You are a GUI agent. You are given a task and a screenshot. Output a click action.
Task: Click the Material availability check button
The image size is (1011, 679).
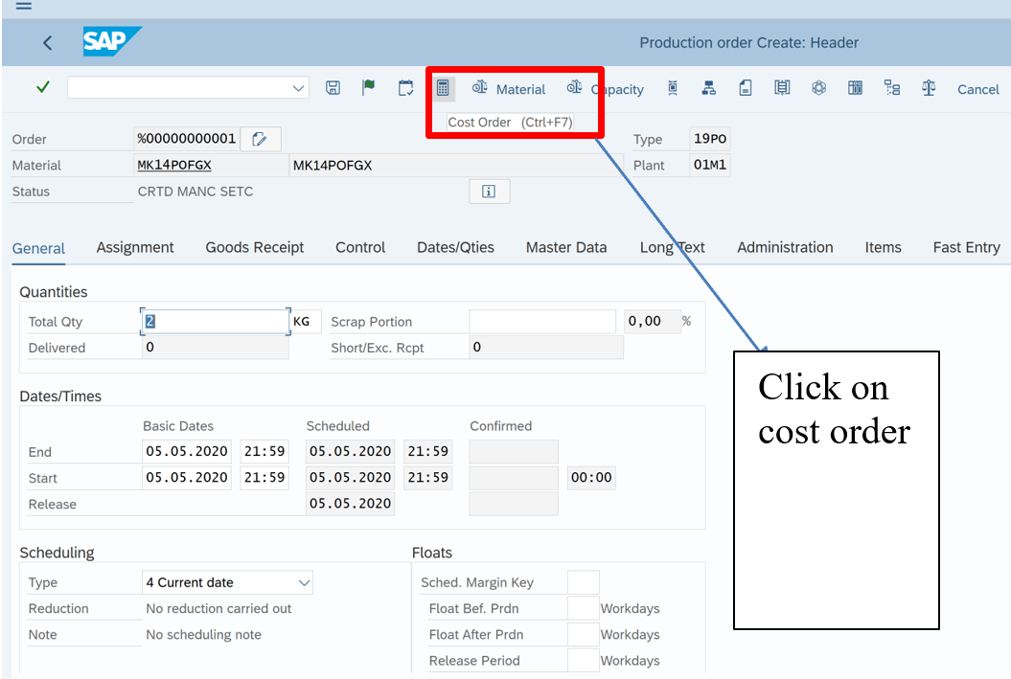[509, 89]
